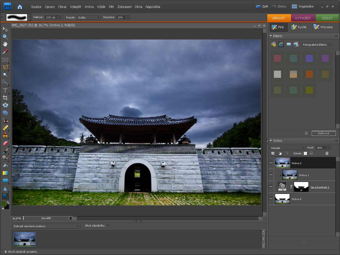Click the Aplikovat button

pos(323,133)
